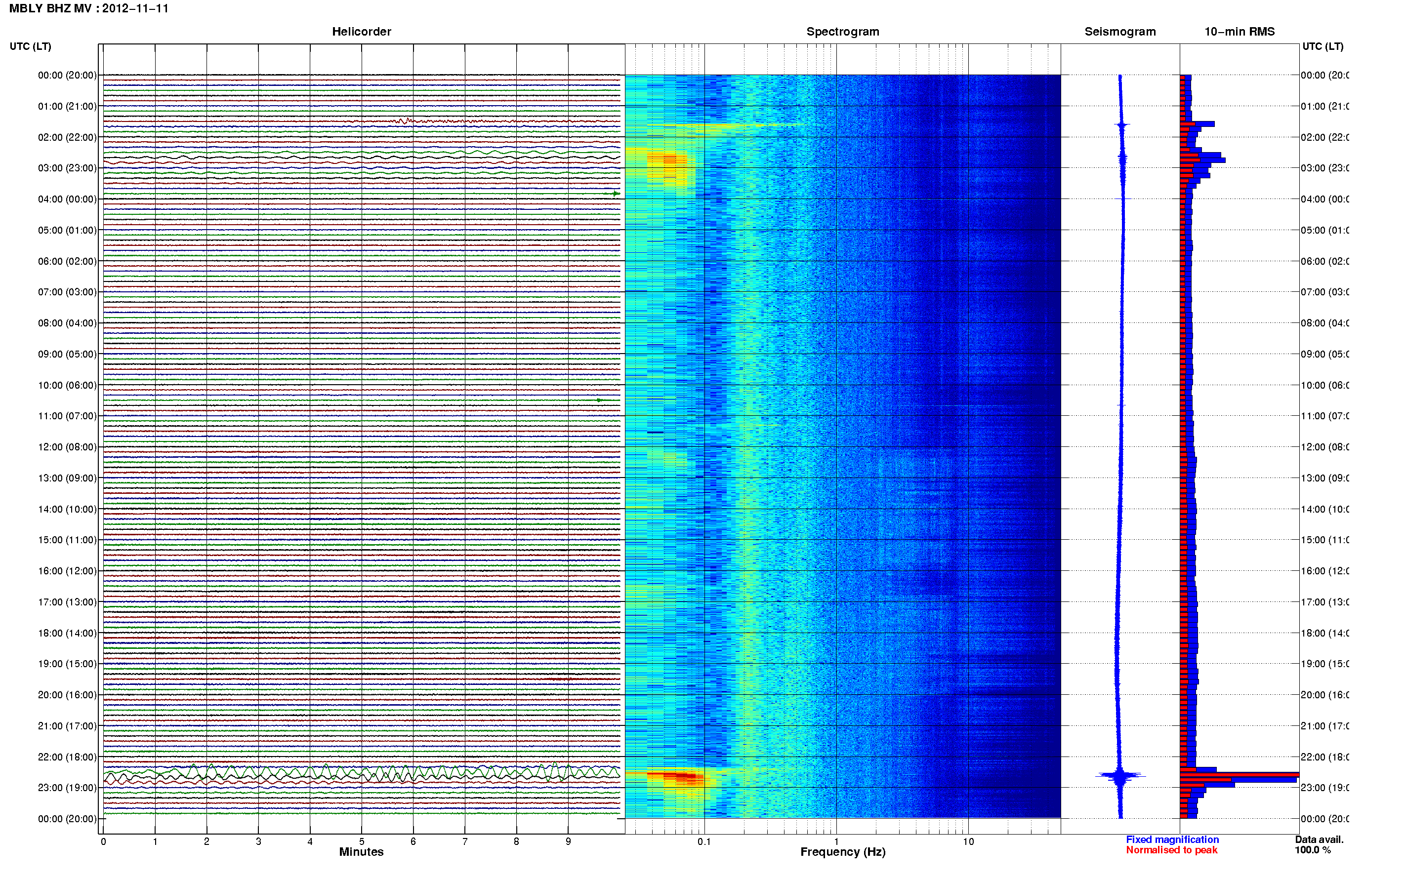Viewport: 1405px width, 878px height.
Task: Click the 02:00 (22:00) label on the left axis
Action: point(67,138)
